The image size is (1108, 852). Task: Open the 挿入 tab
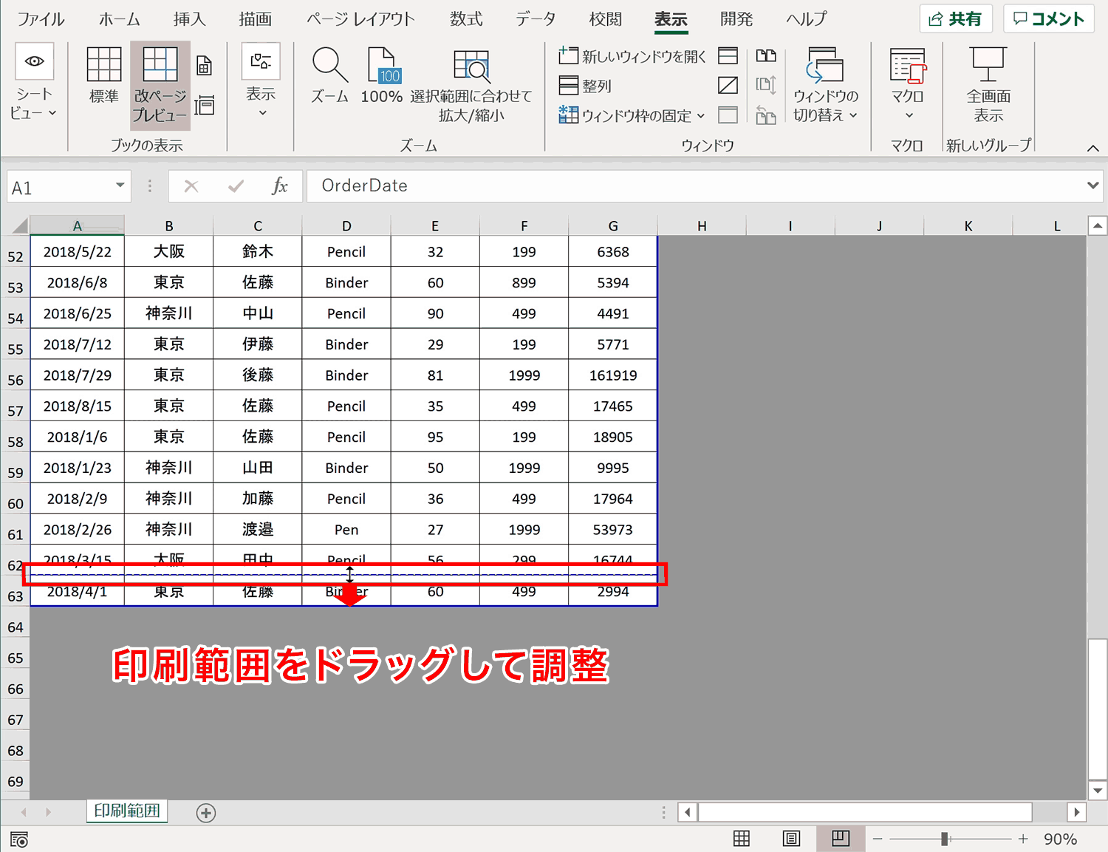pyautogui.click(x=189, y=19)
